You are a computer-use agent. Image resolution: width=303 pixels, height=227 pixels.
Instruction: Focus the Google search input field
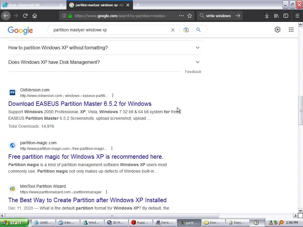110,30
